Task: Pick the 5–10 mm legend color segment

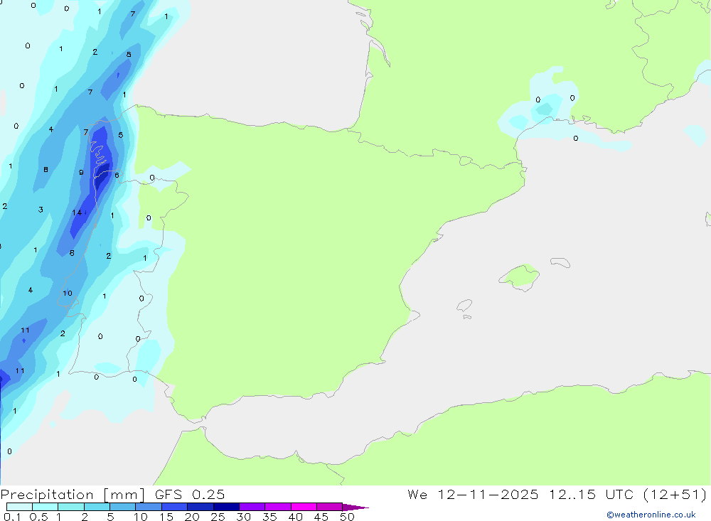Action: pos(123,507)
